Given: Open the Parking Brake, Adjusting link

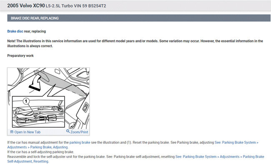Looking at the screenshot, I should coord(49,147).
